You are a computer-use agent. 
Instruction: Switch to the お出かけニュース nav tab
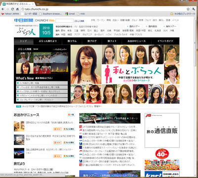point(137,41)
